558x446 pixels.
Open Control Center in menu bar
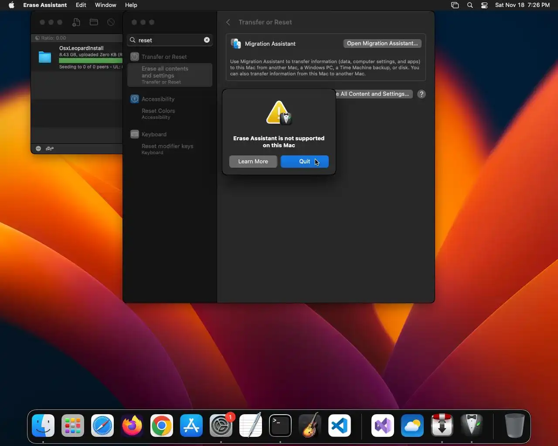click(x=484, y=5)
